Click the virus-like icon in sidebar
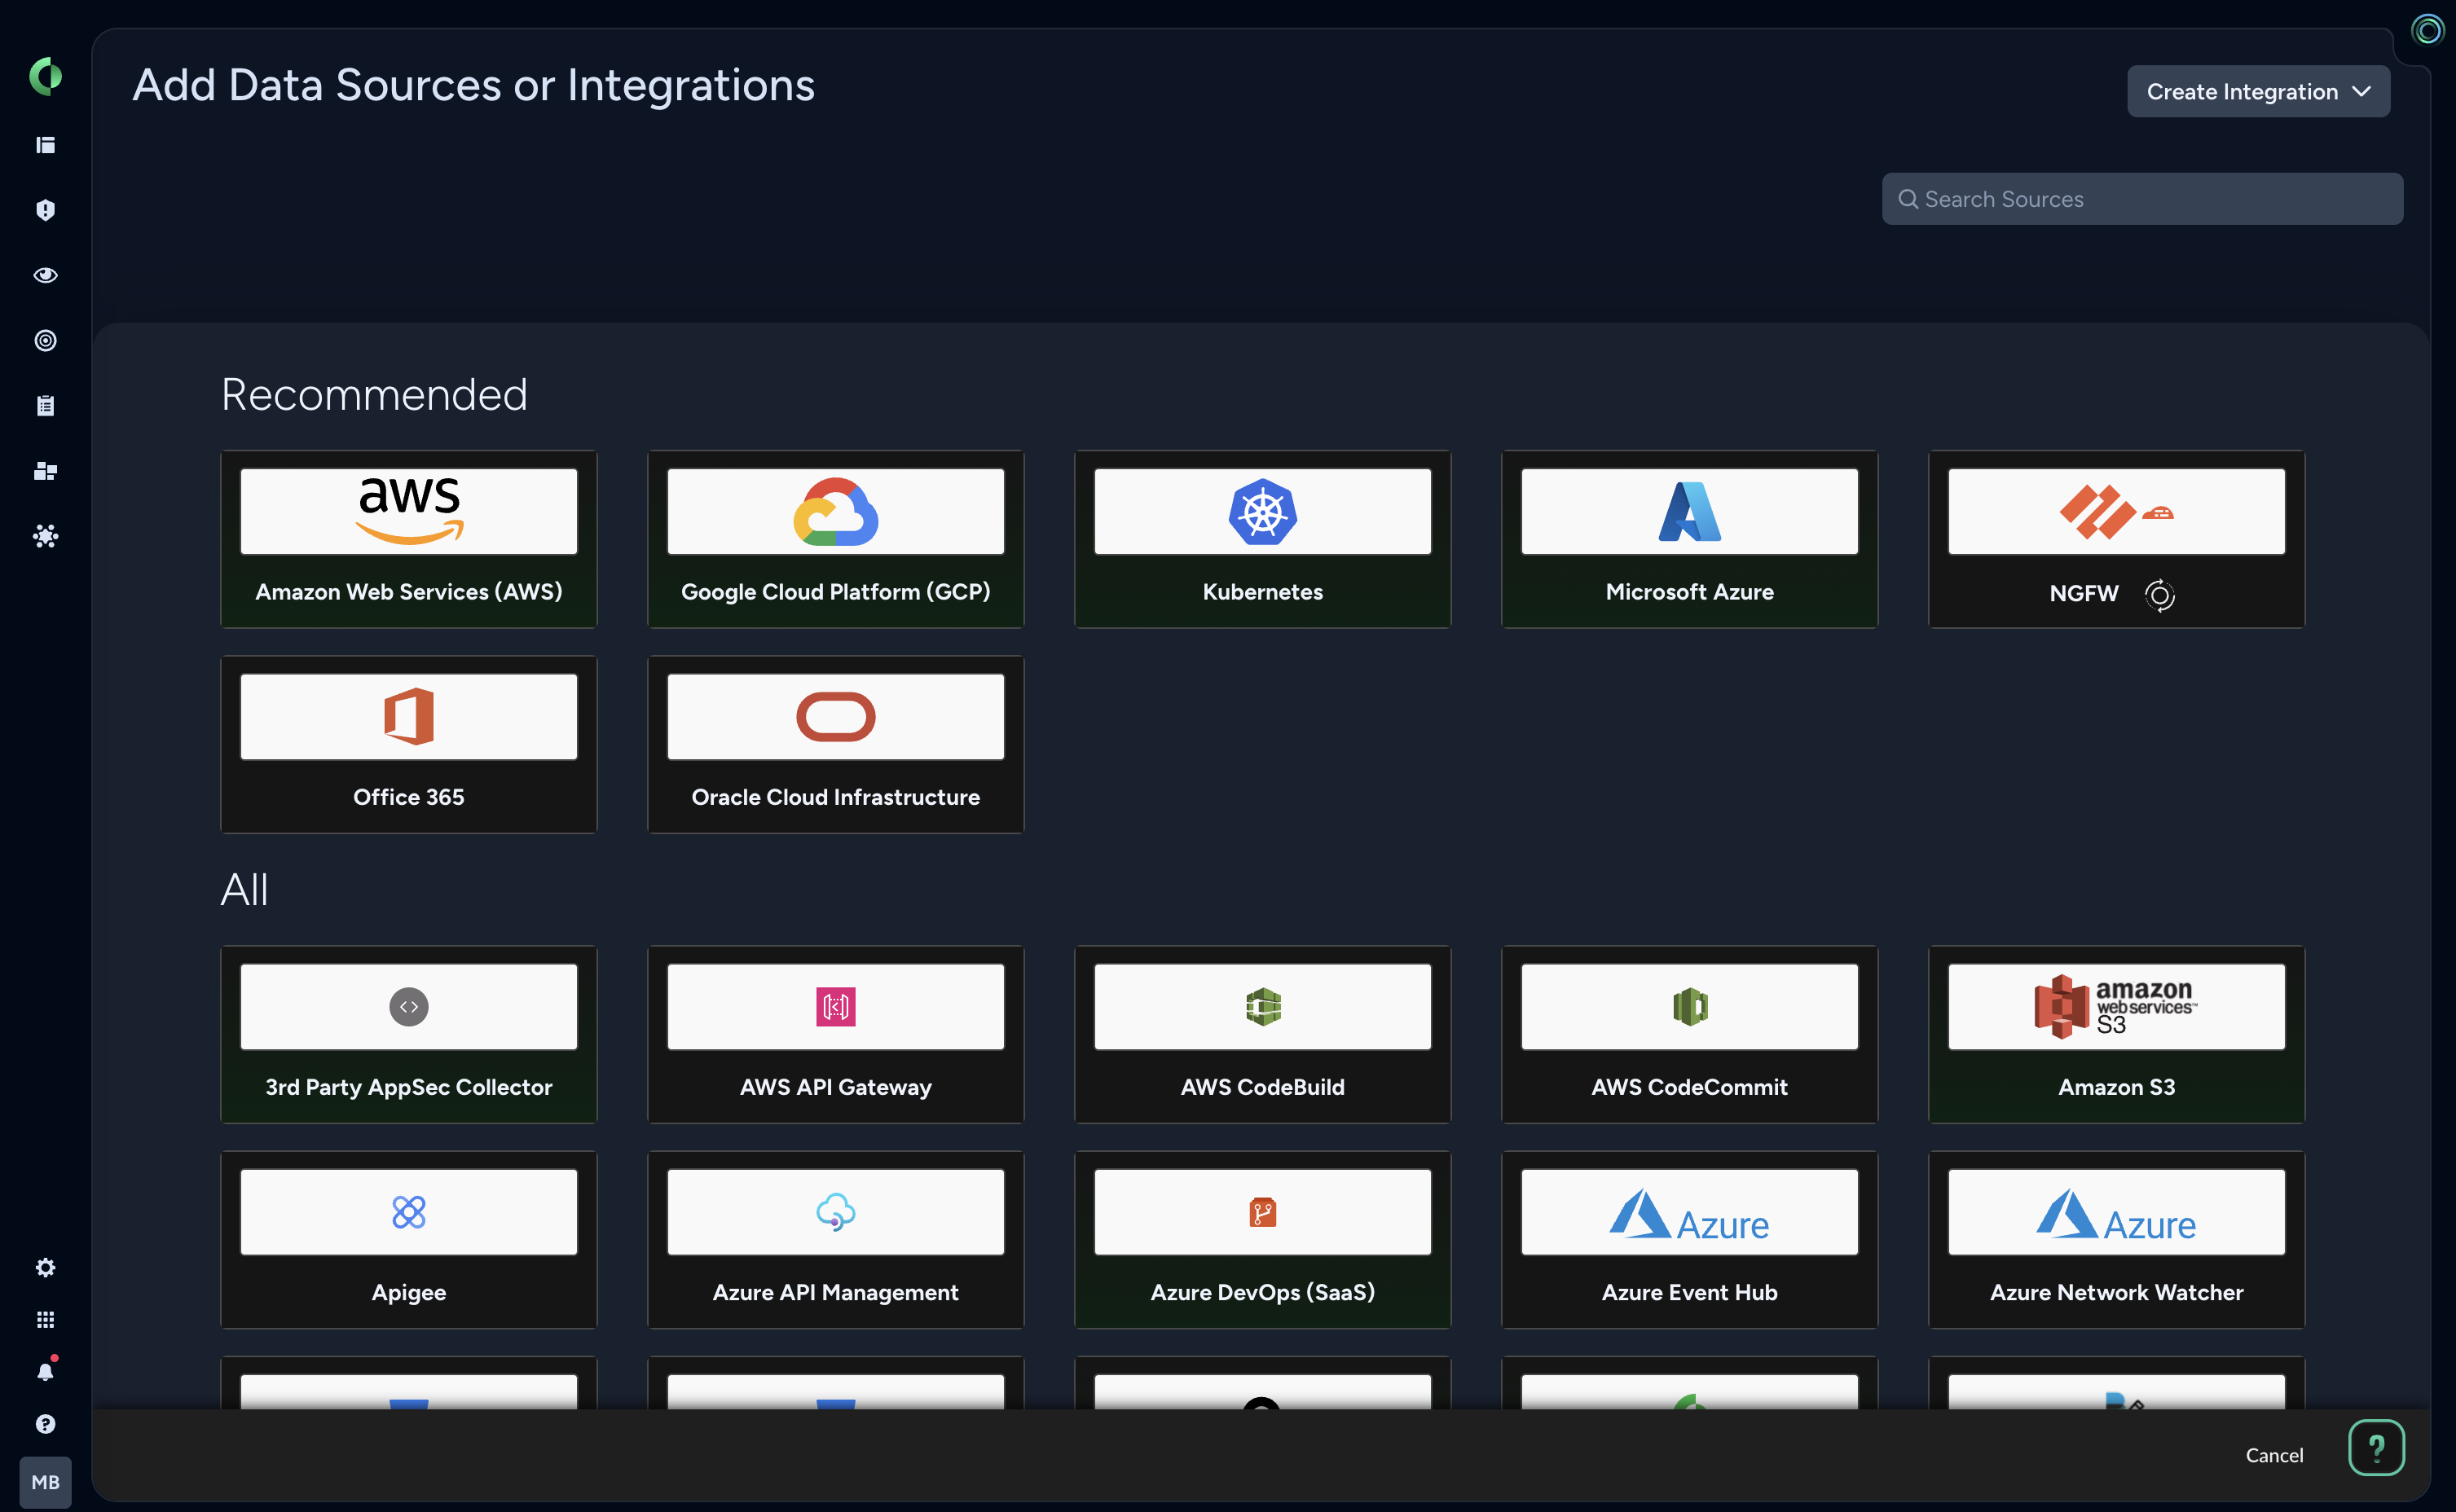The image size is (2456, 1512). (x=45, y=536)
